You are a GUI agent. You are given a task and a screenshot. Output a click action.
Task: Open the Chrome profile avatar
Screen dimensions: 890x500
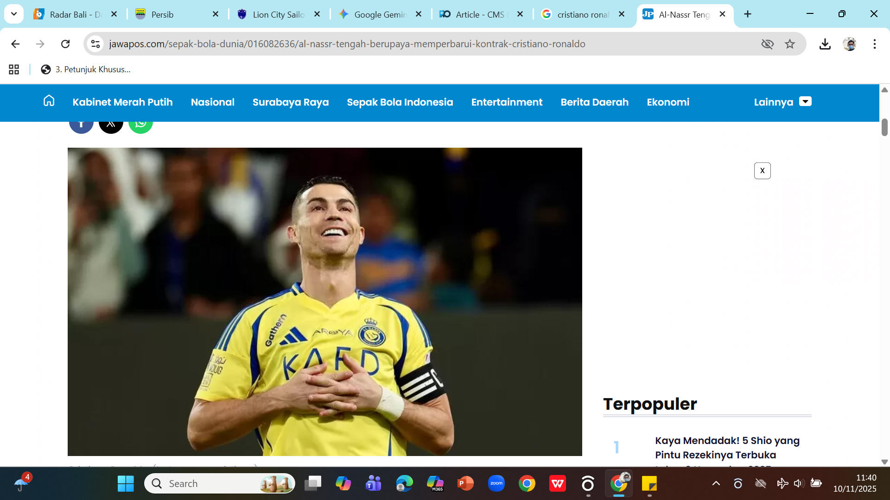point(850,44)
